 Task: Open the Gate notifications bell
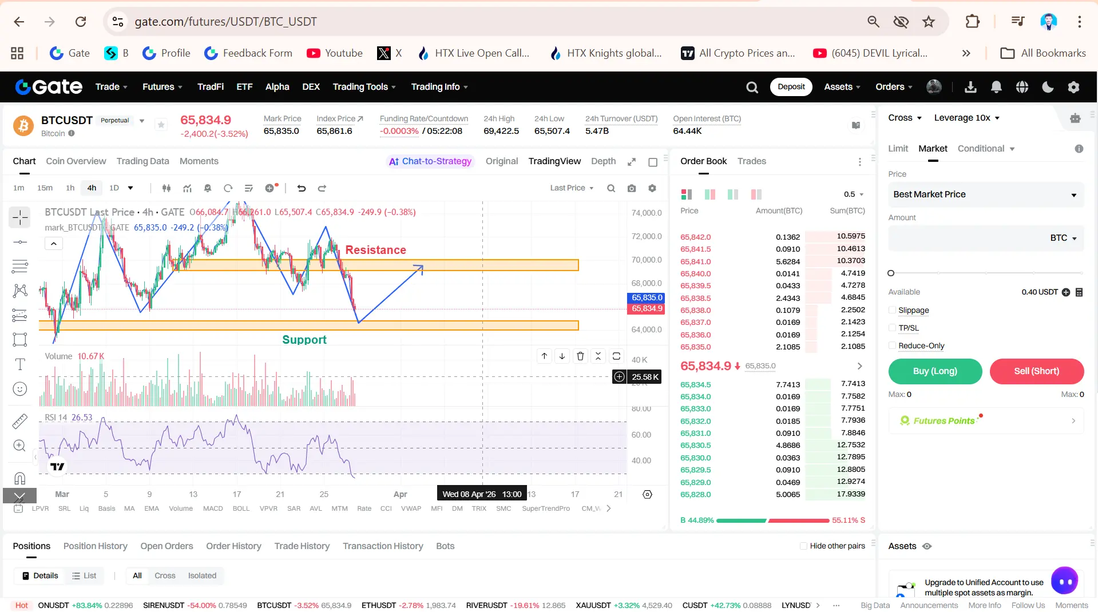point(996,87)
